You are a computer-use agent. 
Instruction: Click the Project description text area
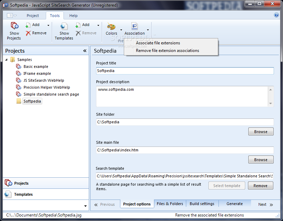pyautogui.click(x=182, y=96)
